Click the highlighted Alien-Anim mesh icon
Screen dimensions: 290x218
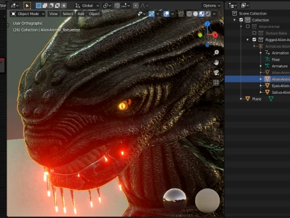click(267, 79)
